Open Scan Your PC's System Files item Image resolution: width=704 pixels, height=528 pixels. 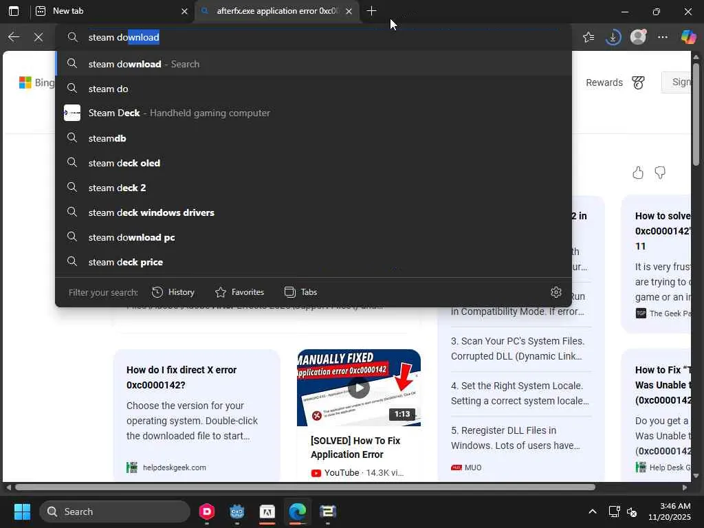(519, 349)
